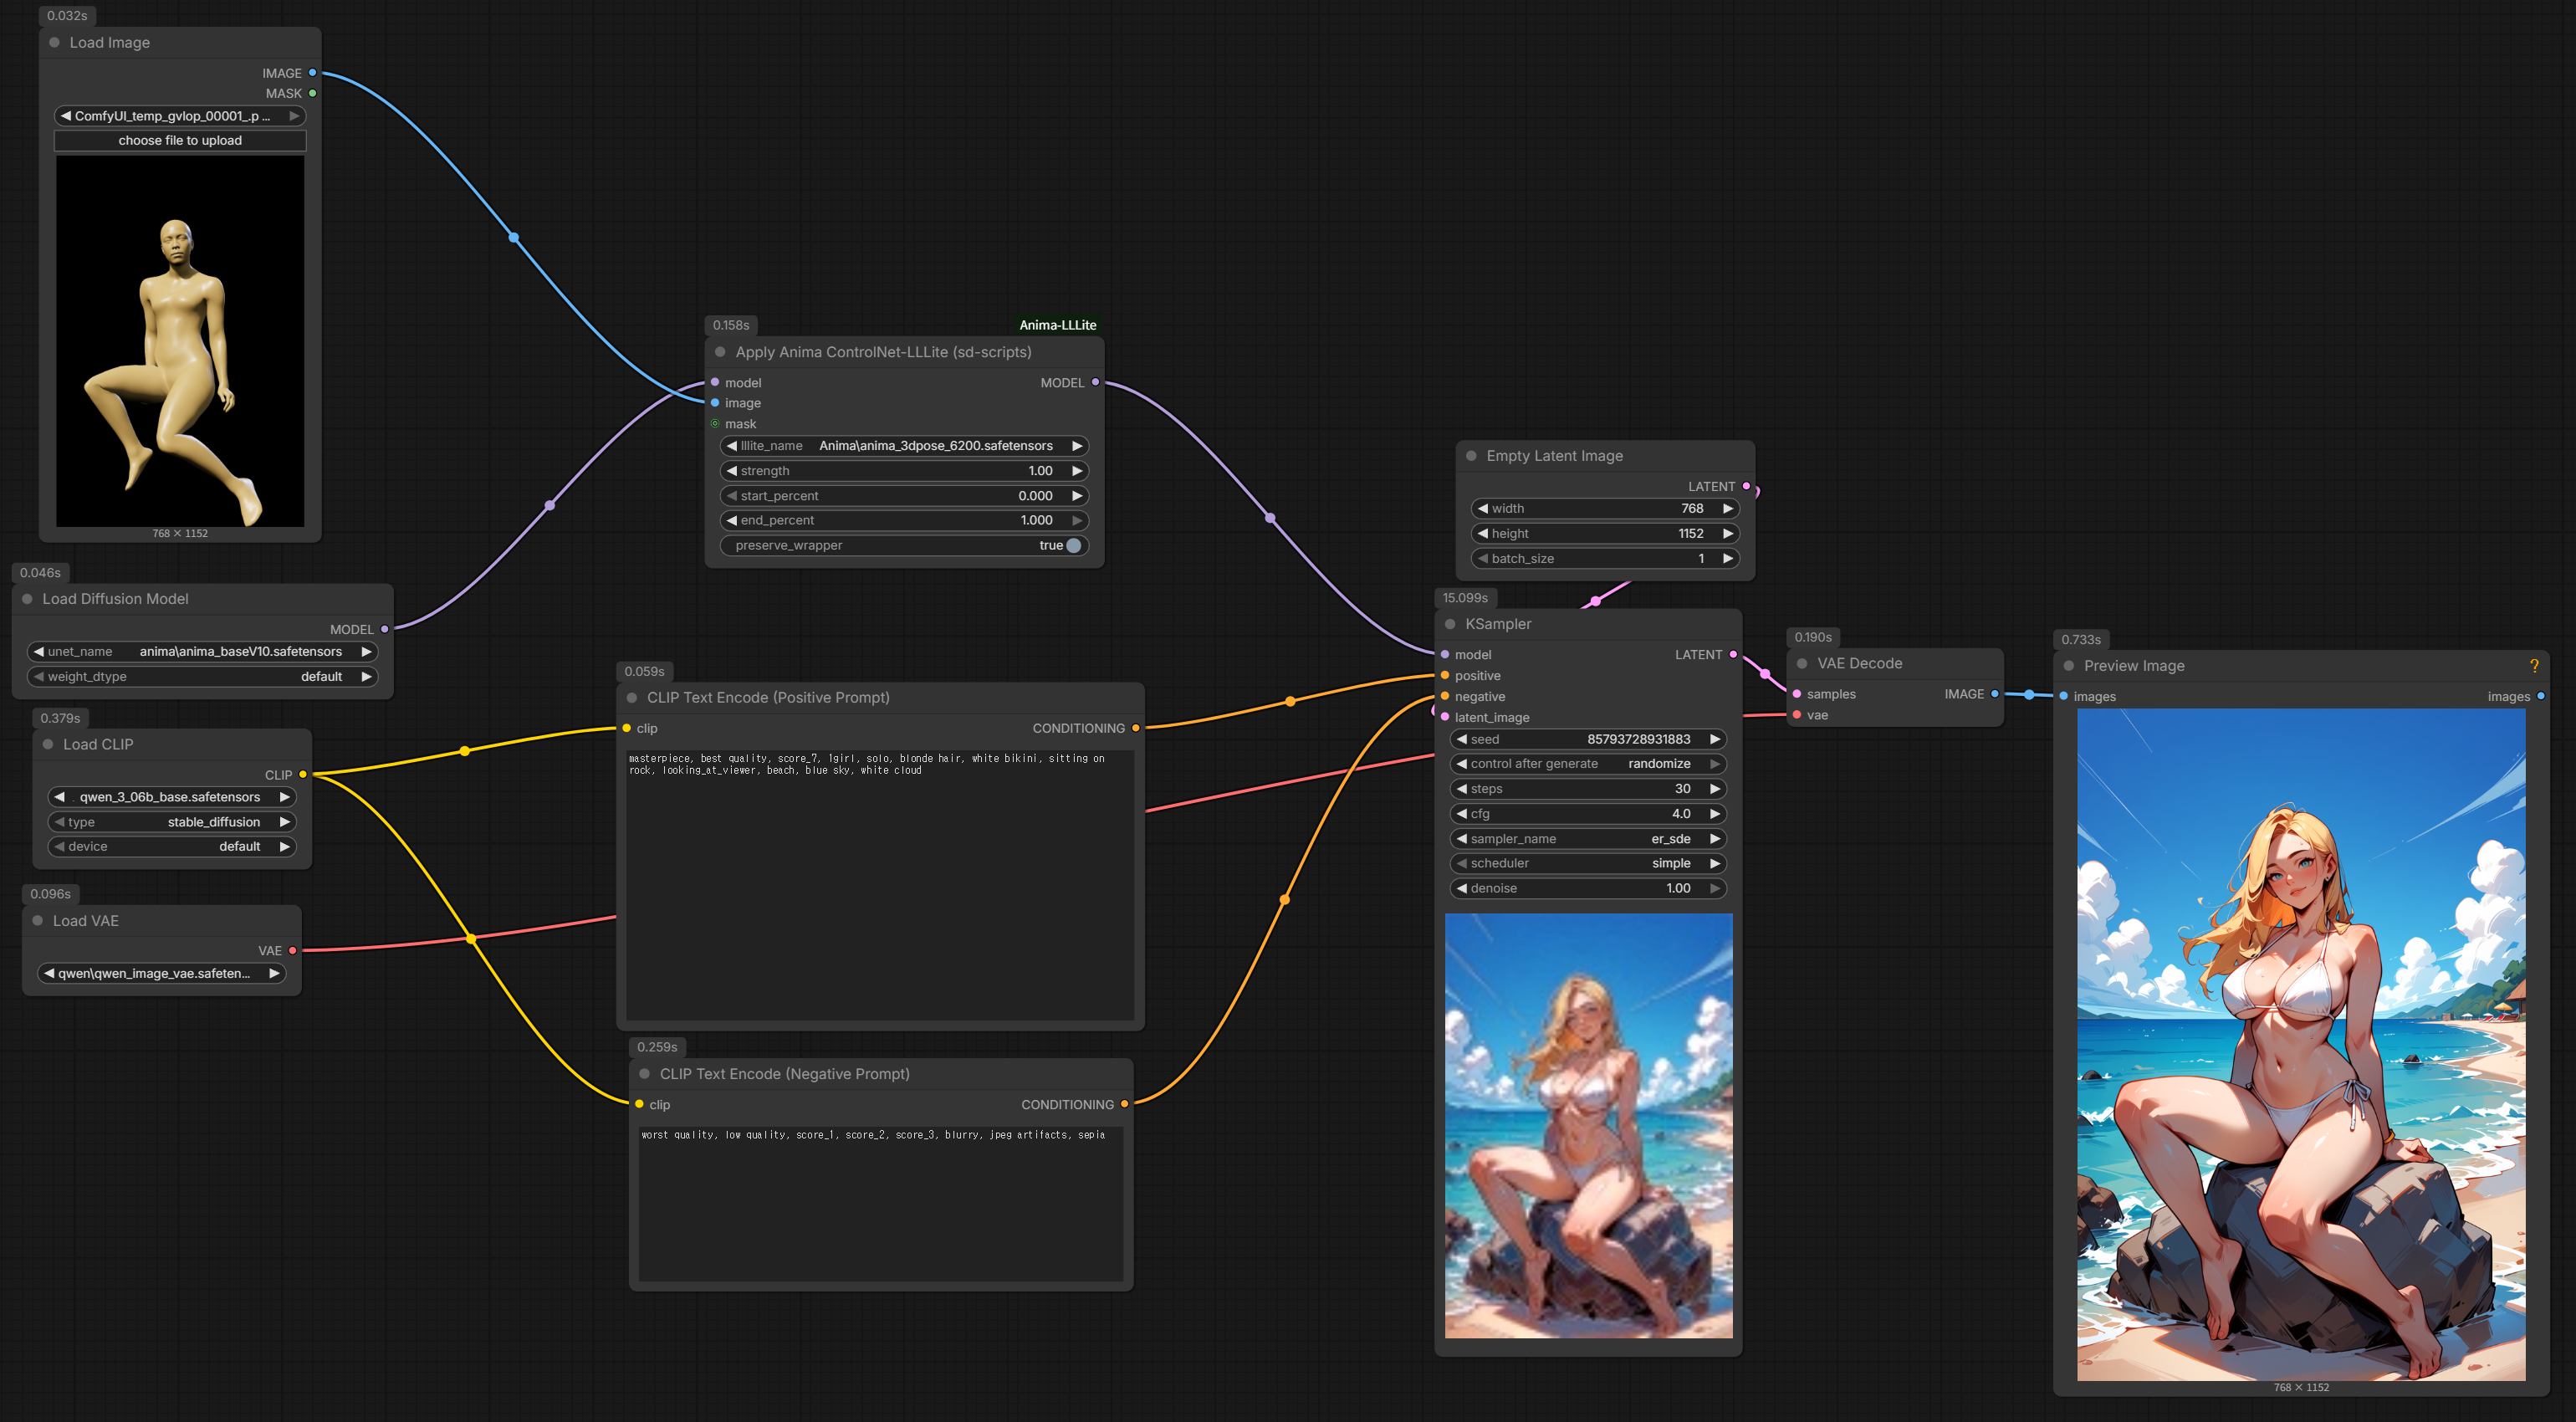Click the IMAGE output port on Load Image
The width and height of the screenshot is (2576, 1422).
point(313,73)
